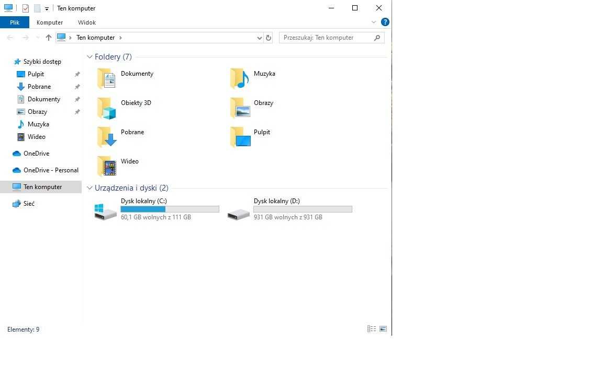Viewport: 603px width, 376px height.
Task: Click the forward navigation arrow
Action: (x=25, y=38)
